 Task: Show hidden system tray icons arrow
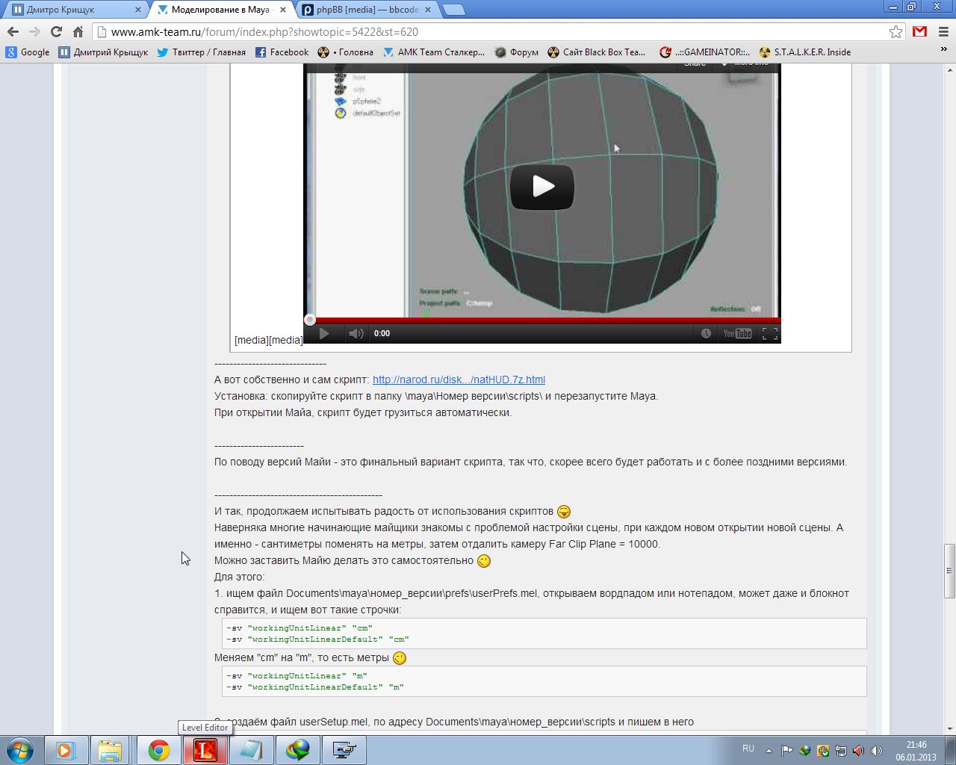point(769,751)
